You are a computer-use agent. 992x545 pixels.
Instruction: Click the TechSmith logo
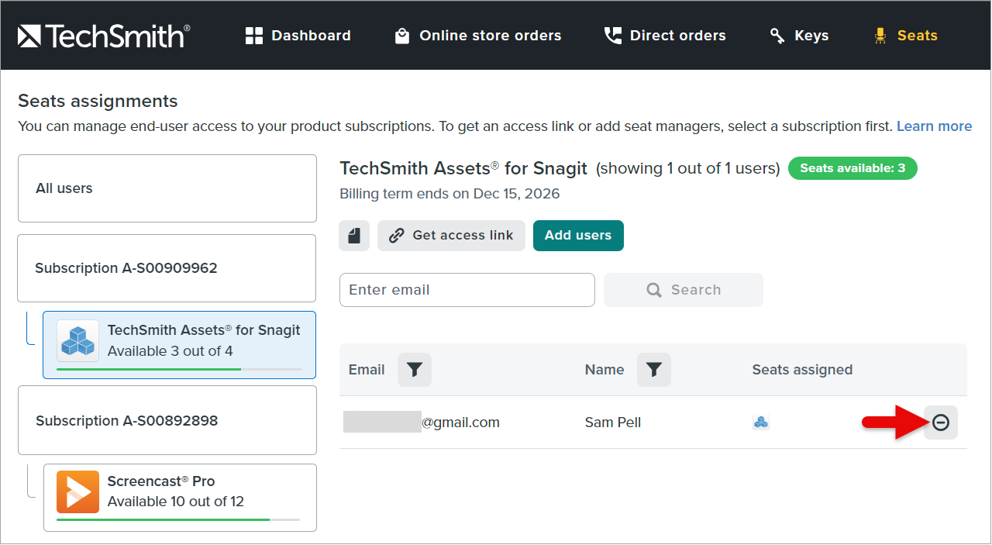pos(104,36)
